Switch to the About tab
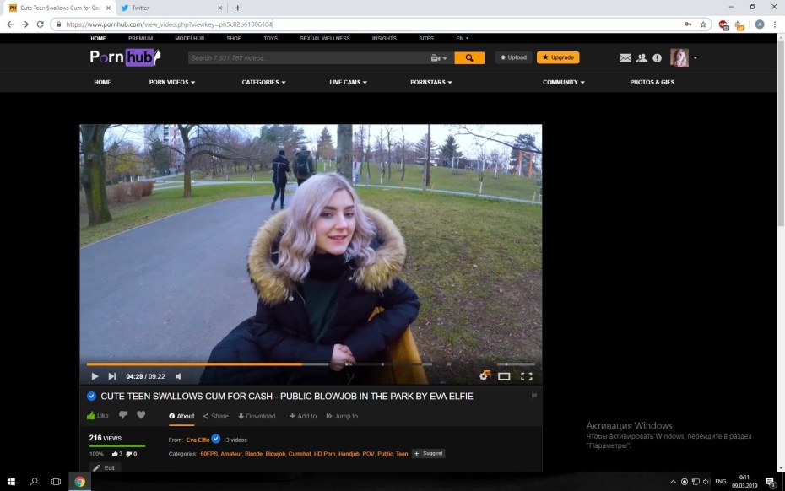The height and width of the screenshot is (491, 785). [x=181, y=416]
